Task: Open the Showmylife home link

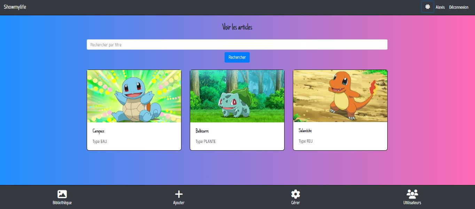Action: 15,7
